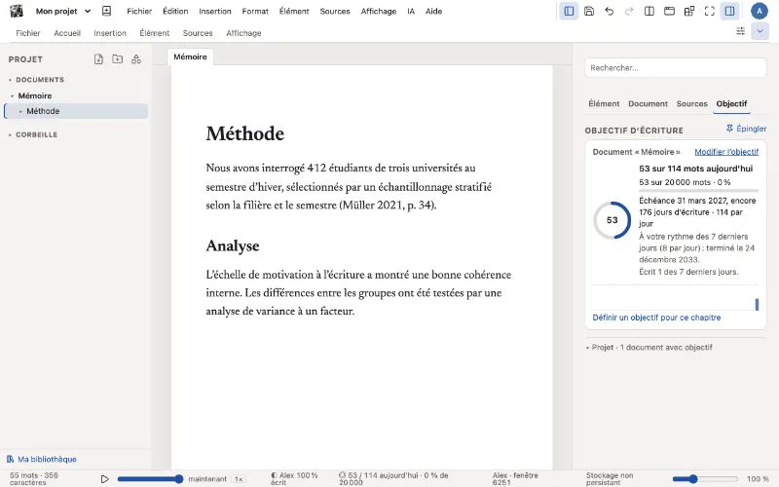This screenshot has width=779, height=487.
Task: Collapse the ribbon with chevron button
Action: (760, 31)
